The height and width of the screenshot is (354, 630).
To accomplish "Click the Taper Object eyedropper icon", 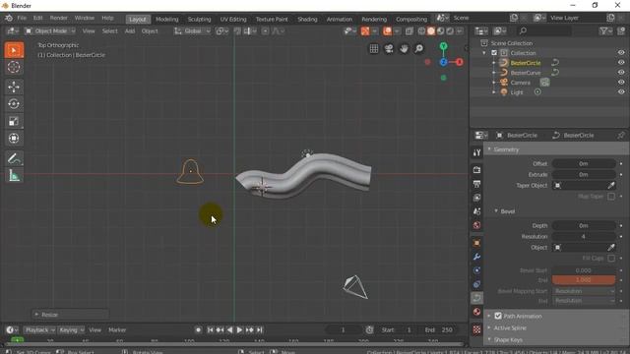I will pyautogui.click(x=610, y=186).
